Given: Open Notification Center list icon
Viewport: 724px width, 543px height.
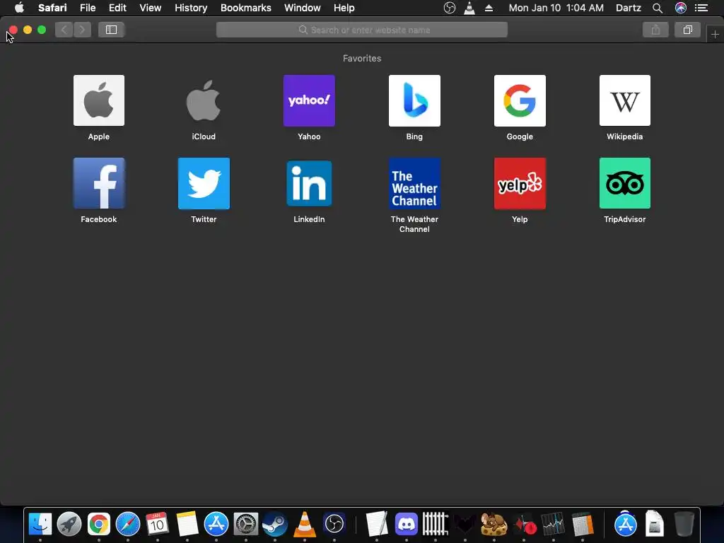Looking at the screenshot, I should 701,8.
